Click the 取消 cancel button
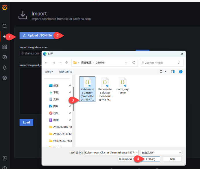This screenshot has width=200, height=169. click(172, 159)
